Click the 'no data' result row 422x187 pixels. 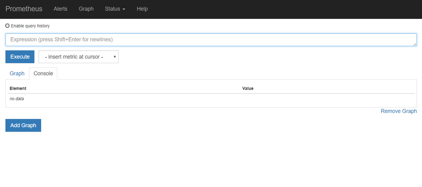click(211, 99)
